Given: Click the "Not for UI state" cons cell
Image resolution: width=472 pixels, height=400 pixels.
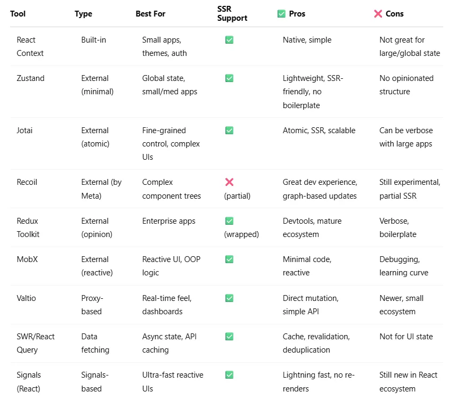Looking at the screenshot, I should tap(406, 337).
